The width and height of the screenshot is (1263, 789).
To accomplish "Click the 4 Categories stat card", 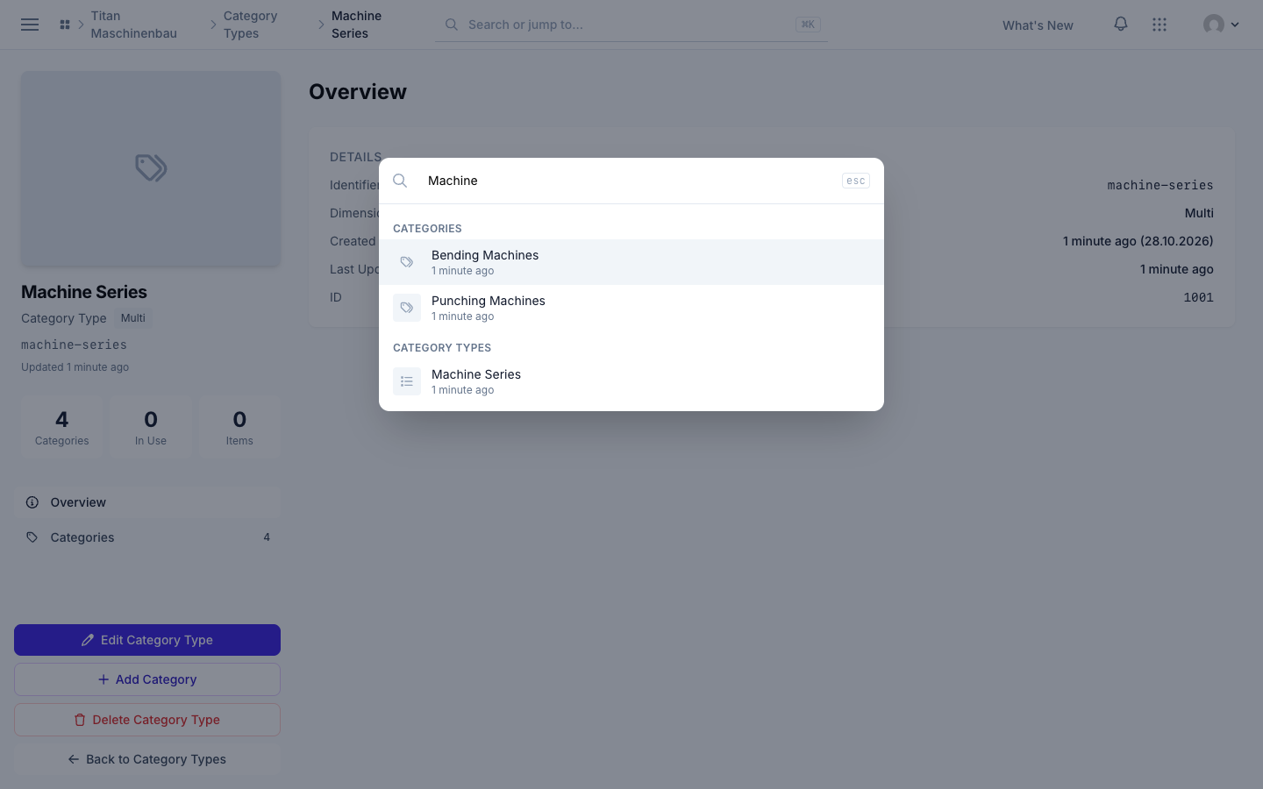I will point(62,428).
